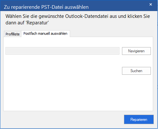Click the title text Zu reparierende PST-Datei auswählen
The height and width of the screenshot is (129, 158).
[x=46, y=7]
